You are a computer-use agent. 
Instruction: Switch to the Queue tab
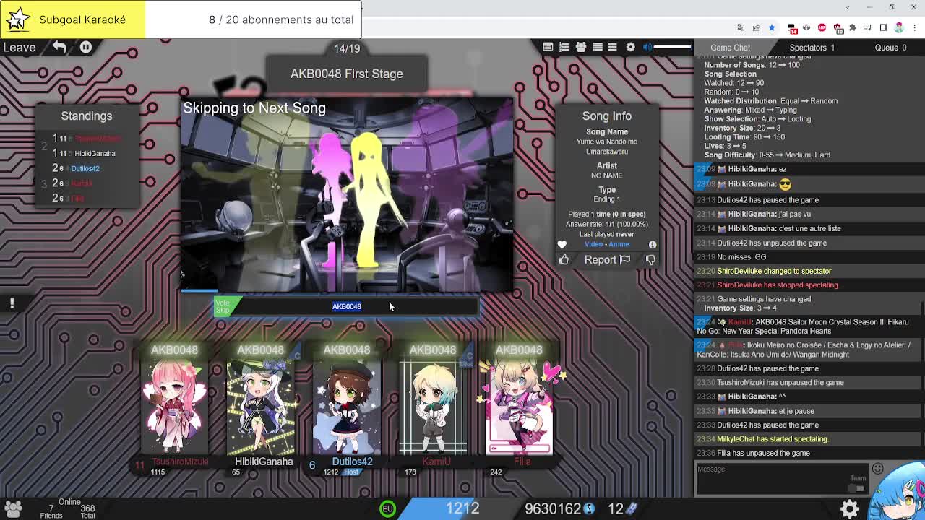click(890, 48)
